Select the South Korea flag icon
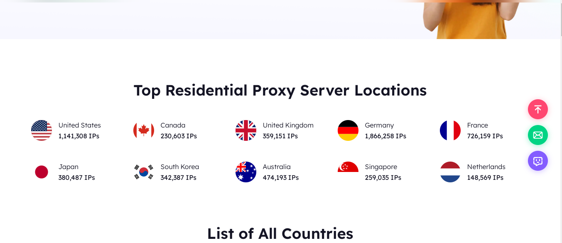The width and height of the screenshot is (562, 243). coord(144,172)
